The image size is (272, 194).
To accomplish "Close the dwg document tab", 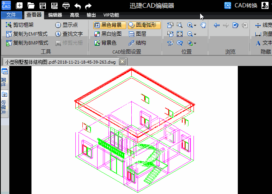I will click(x=122, y=62).
